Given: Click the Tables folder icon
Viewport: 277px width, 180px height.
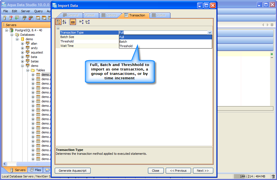Looking at the screenshot, I should [x=33, y=70].
